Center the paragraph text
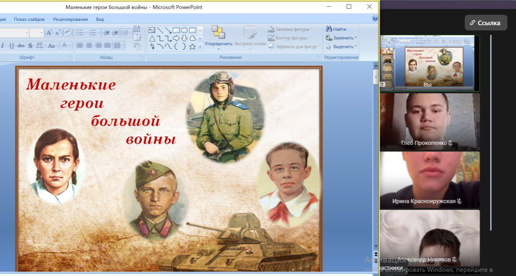This screenshot has height=276, width=516. click(89, 45)
